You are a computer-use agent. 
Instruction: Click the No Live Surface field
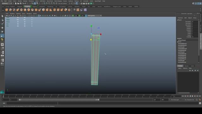62,3
